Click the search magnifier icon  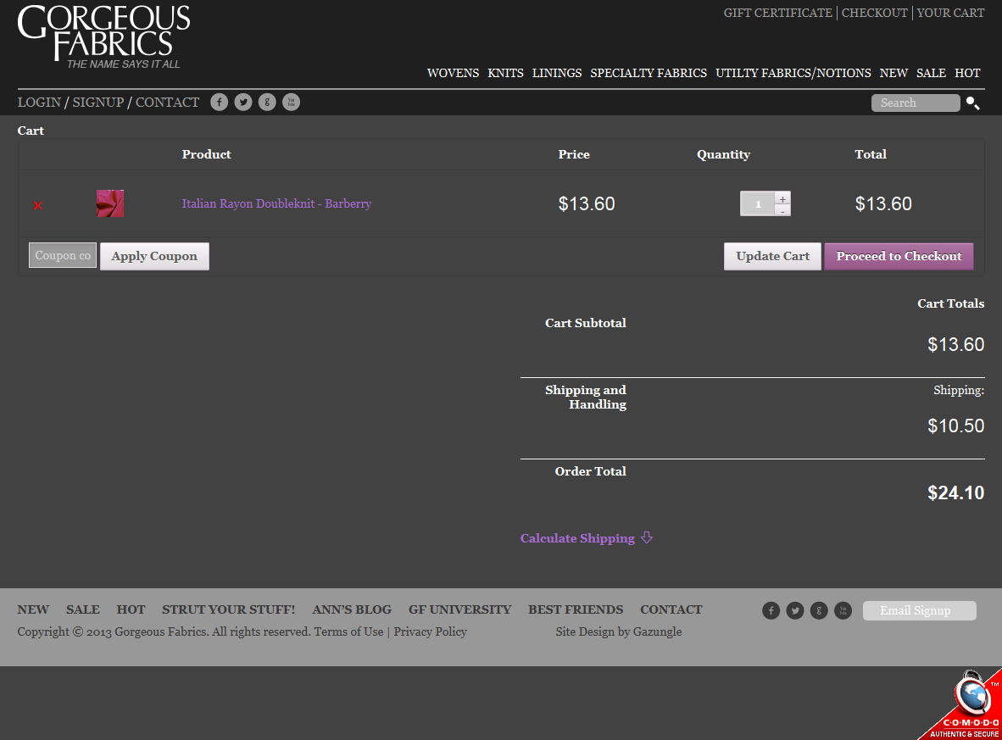pos(972,103)
